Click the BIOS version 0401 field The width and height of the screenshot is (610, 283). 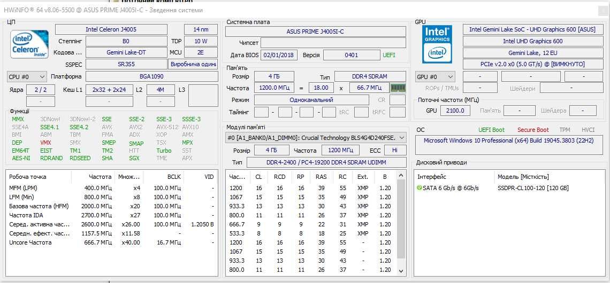click(x=352, y=55)
